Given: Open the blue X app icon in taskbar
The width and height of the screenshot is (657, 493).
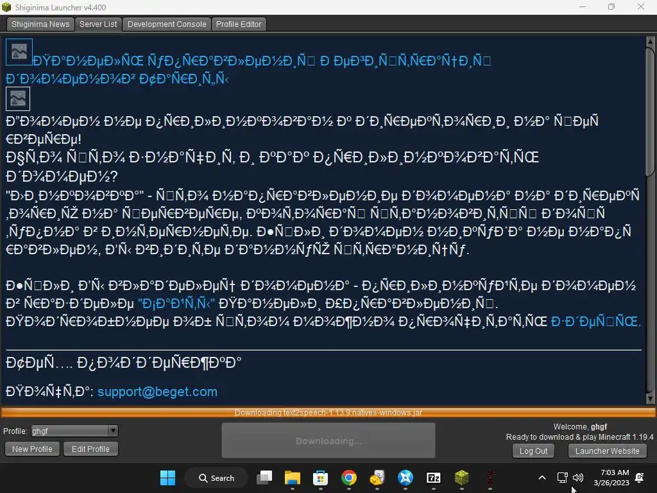Looking at the screenshot, I should [x=405, y=478].
